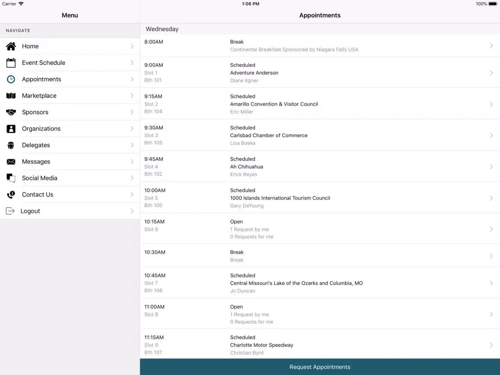This screenshot has height=375, width=500.
Task: Open the Event Schedule menu item
Action: (70, 63)
